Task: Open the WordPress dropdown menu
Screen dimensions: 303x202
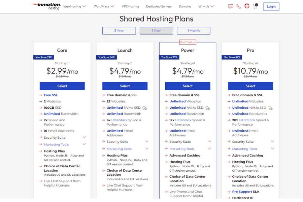Action: (x=104, y=6)
